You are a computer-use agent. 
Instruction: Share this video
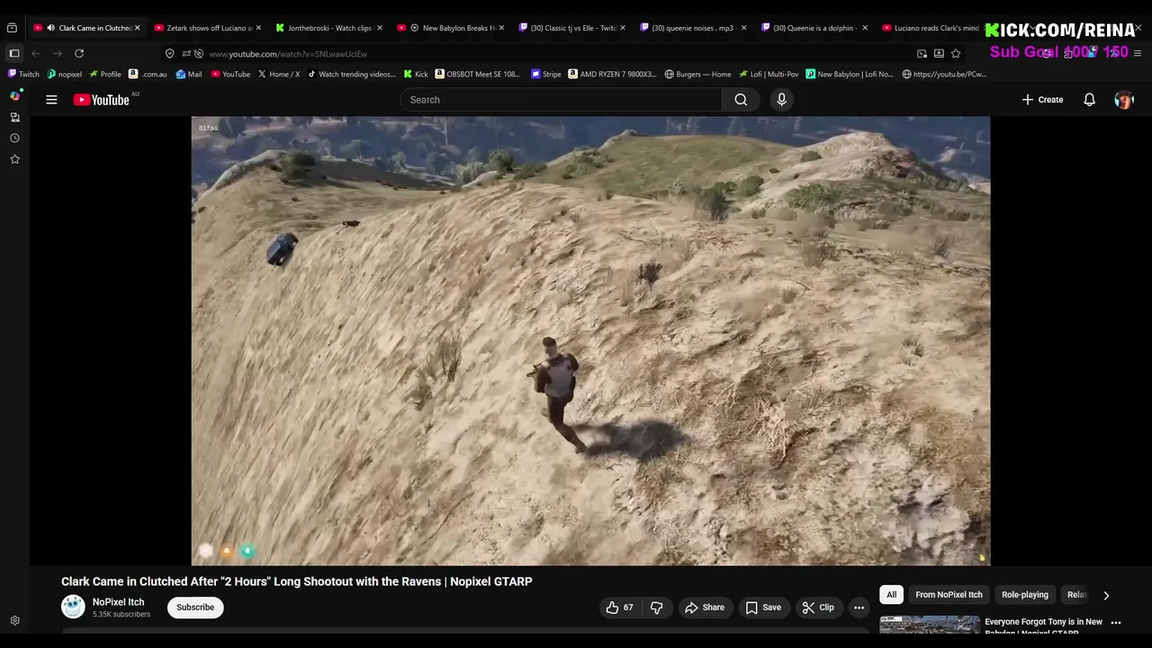(704, 607)
